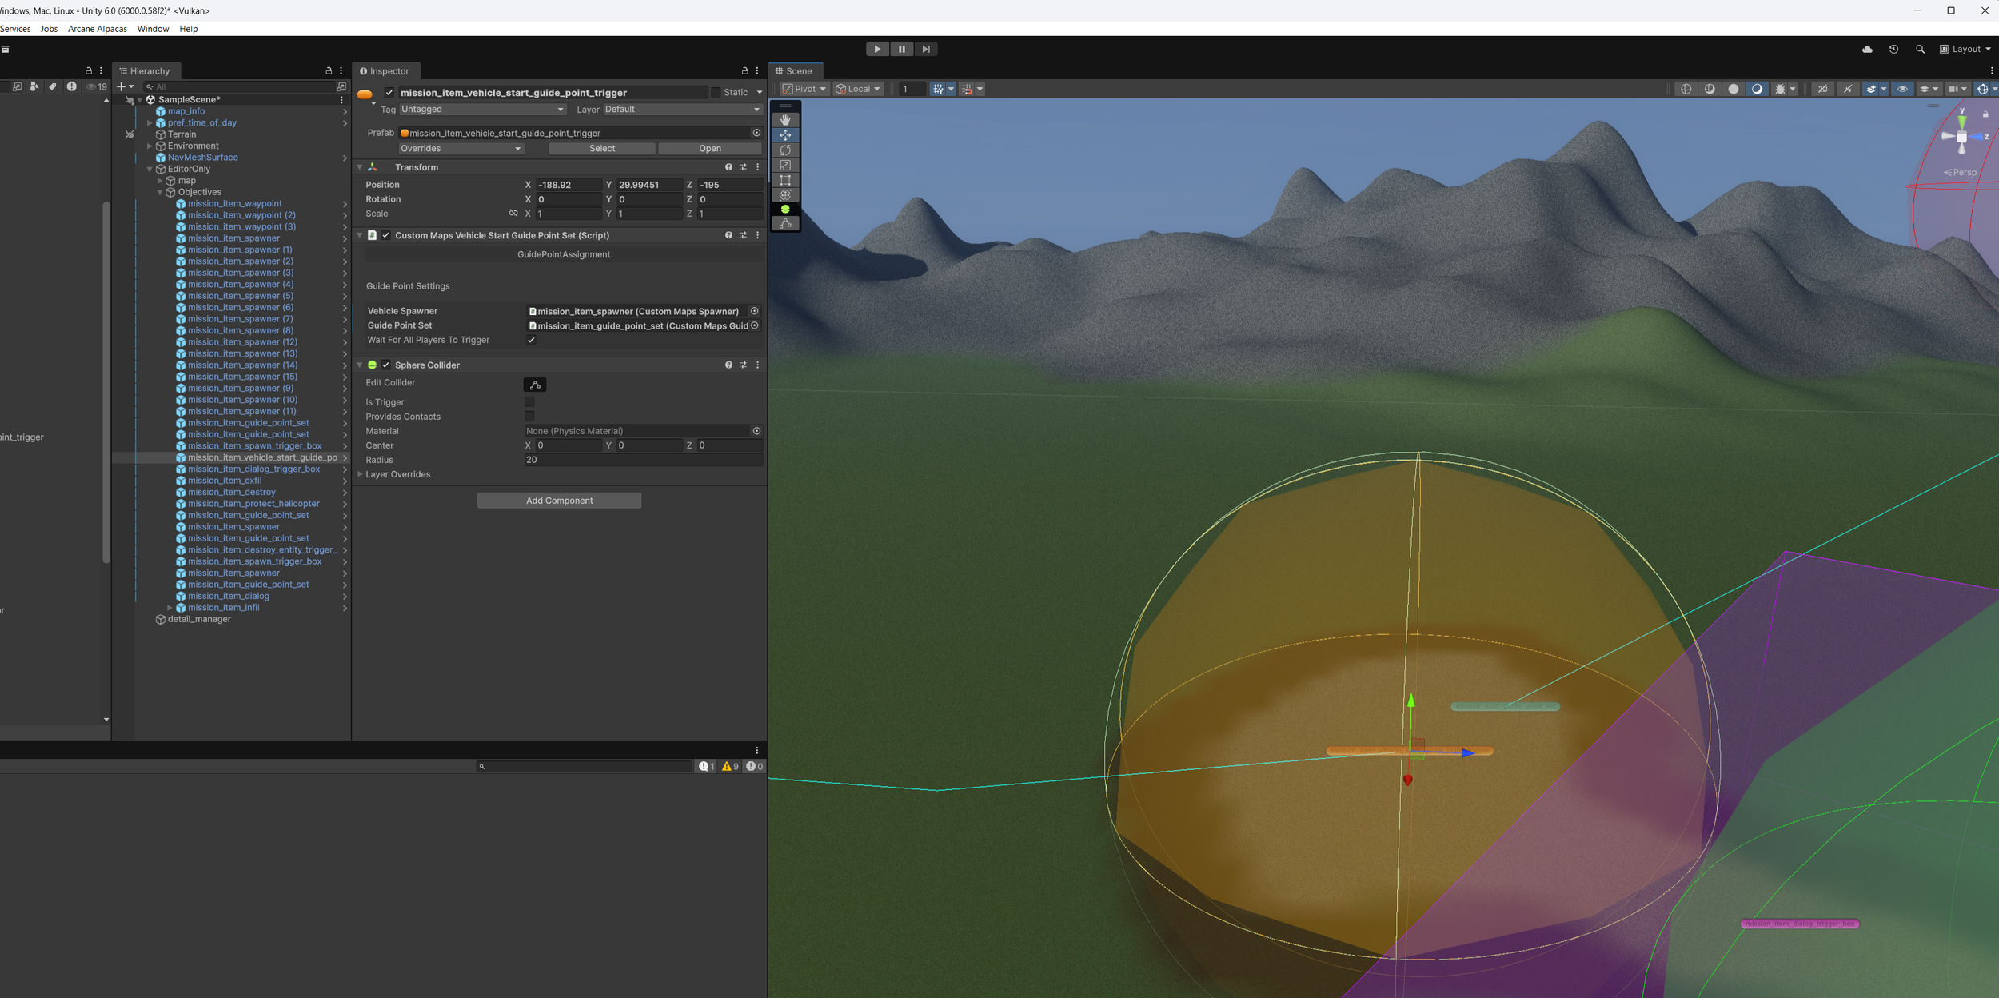Open the Arcane Alpacas menu

pyautogui.click(x=98, y=29)
